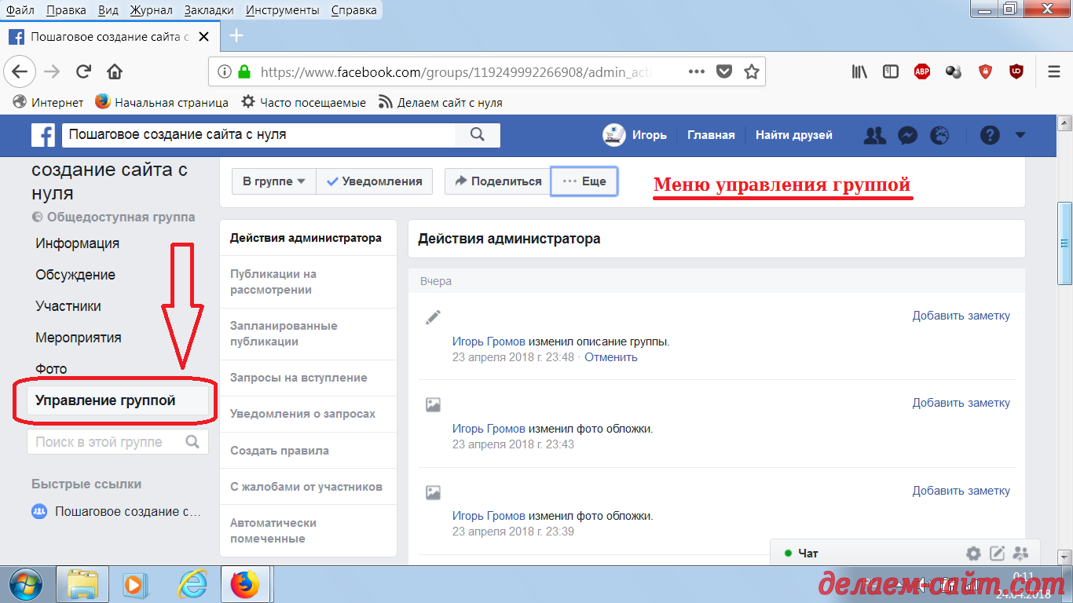Click the Facebook help question-mark icon
This screenshot has height=603, width=1073.
tap(990, 135)
